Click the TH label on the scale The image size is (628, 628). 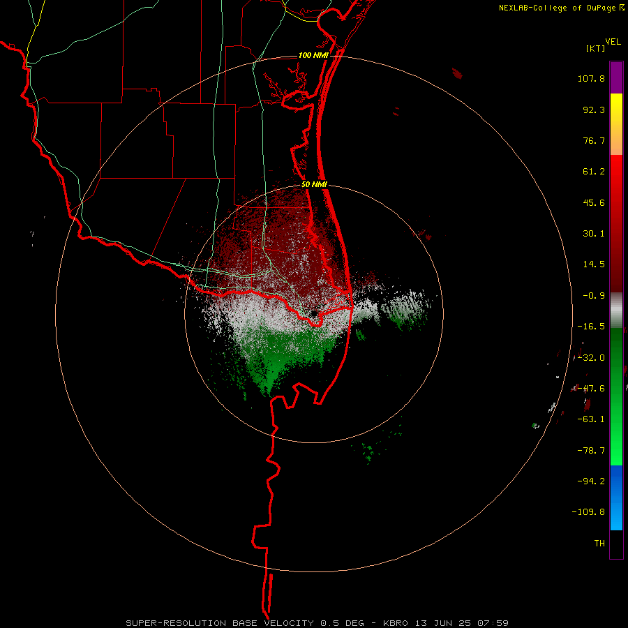[599, 544]
